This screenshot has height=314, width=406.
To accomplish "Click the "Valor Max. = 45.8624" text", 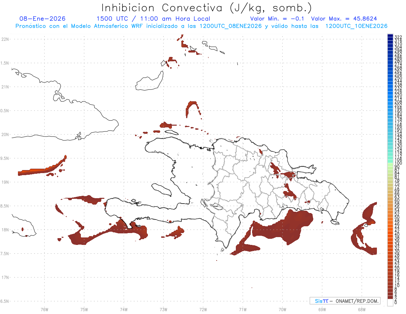I will point(344,19).
